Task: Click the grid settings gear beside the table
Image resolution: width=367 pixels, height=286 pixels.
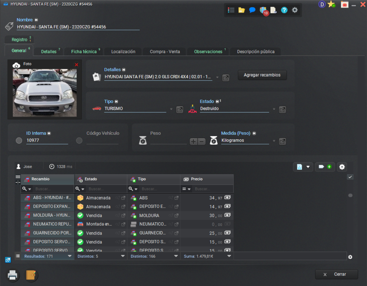Action: coord(342,167)
